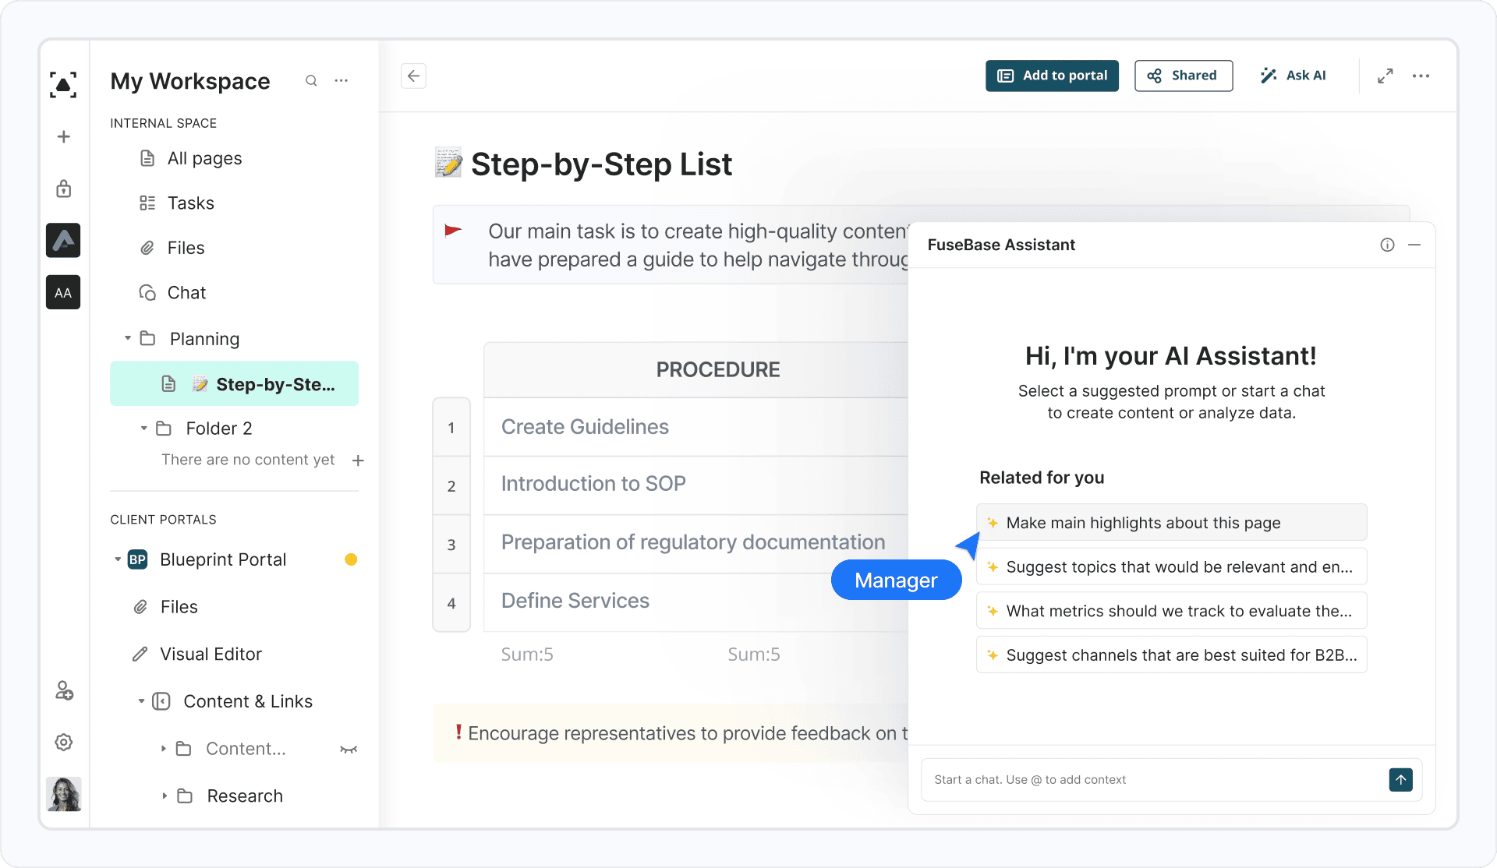The width and height of the screenshot is (1497, 868).
Task: Open Ask AI
Action: [x=1293, y=75]
